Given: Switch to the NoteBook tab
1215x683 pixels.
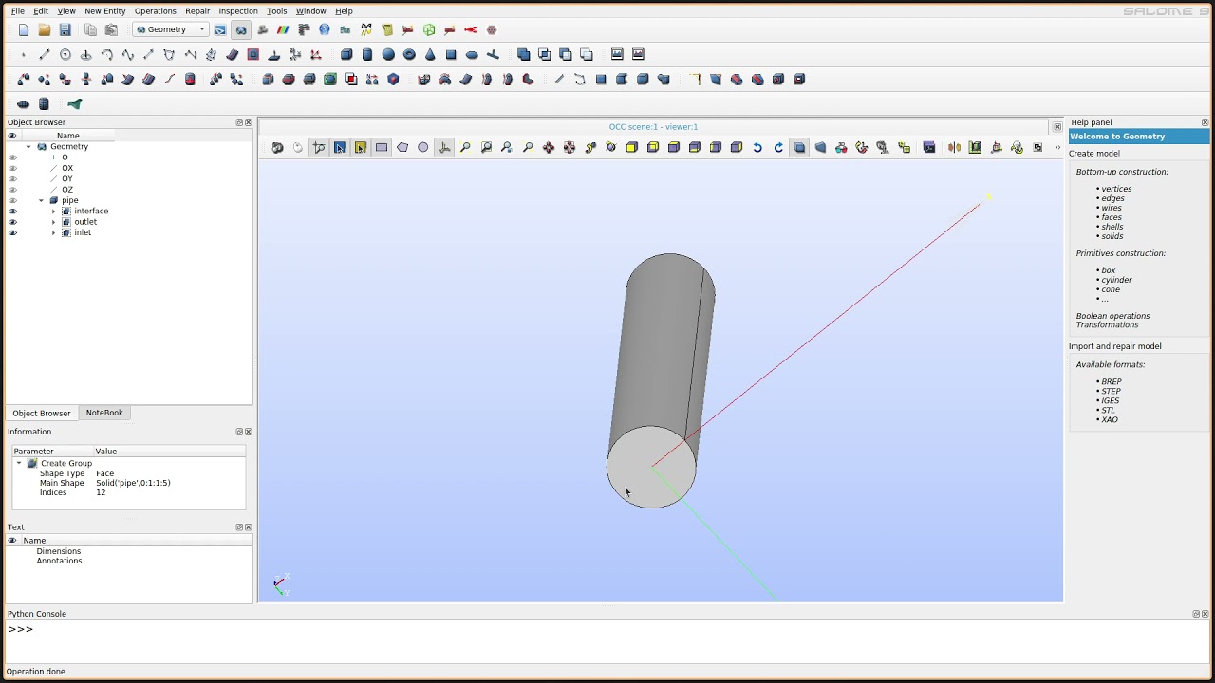Looking at the screenshot, I should [x=104, y=413].
